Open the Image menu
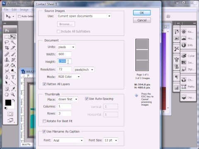199x149 pixels. [24, 10]
